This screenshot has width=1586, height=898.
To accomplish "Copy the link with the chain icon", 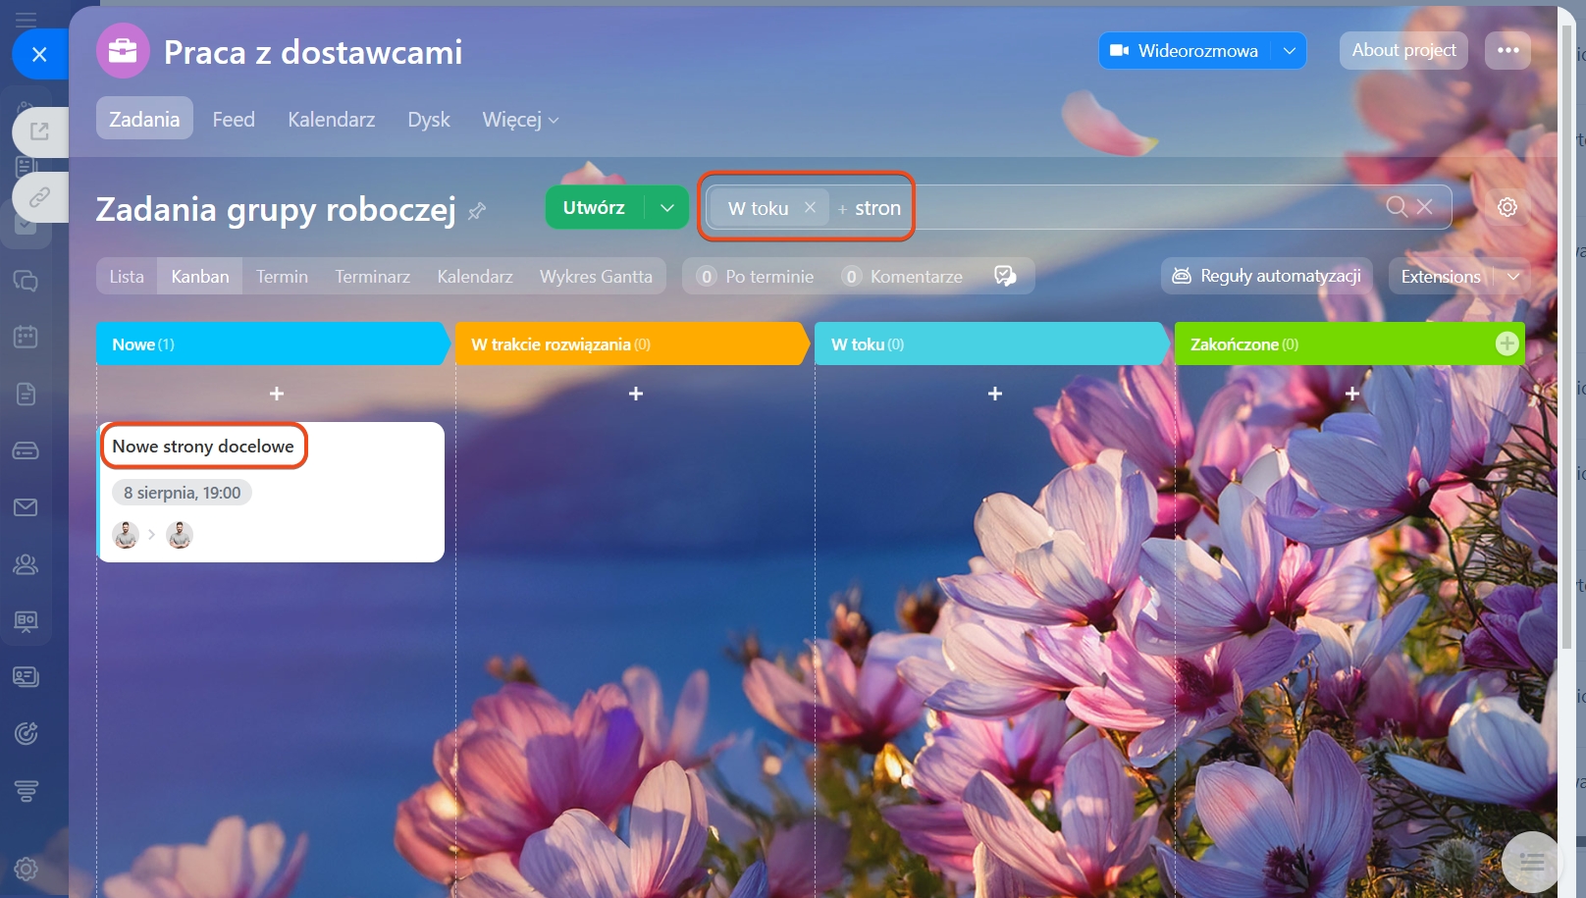I will pos(39,197).
